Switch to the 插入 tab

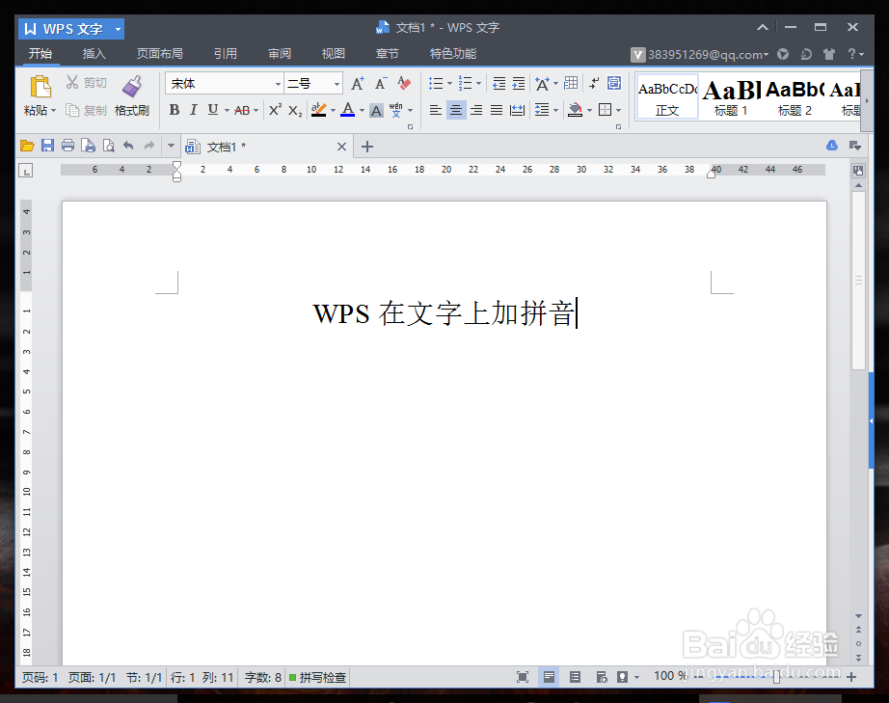pyautogui.click(x=94, y=53)
